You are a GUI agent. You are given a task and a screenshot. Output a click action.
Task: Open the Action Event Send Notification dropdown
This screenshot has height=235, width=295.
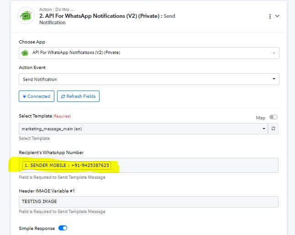click(x=149, y=79)
